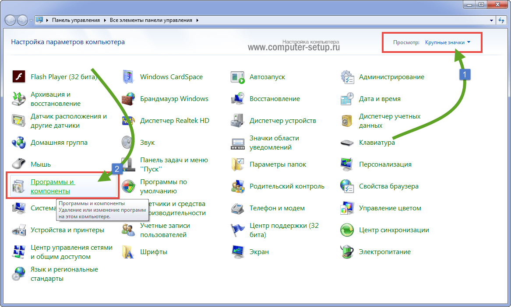511x307 pixels.
Task: Click the Все элементы панели управления breadcrumb
Action: tap(151, 20)
